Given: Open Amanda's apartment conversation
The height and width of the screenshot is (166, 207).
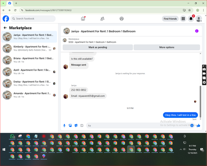Looking at the screenshot, I should (29, 95).
